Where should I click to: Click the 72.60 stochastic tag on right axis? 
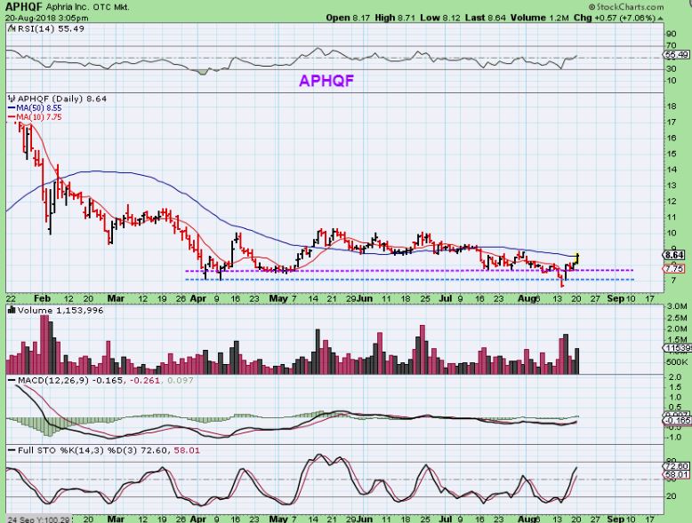point(676,466)
